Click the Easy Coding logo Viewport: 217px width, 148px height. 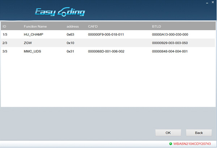(60, 12)
